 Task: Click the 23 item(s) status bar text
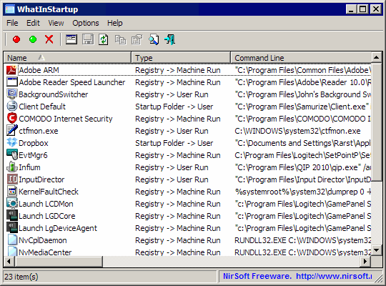pos(21,277)
